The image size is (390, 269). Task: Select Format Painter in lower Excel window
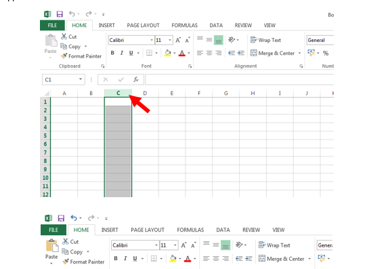(83, 262)
